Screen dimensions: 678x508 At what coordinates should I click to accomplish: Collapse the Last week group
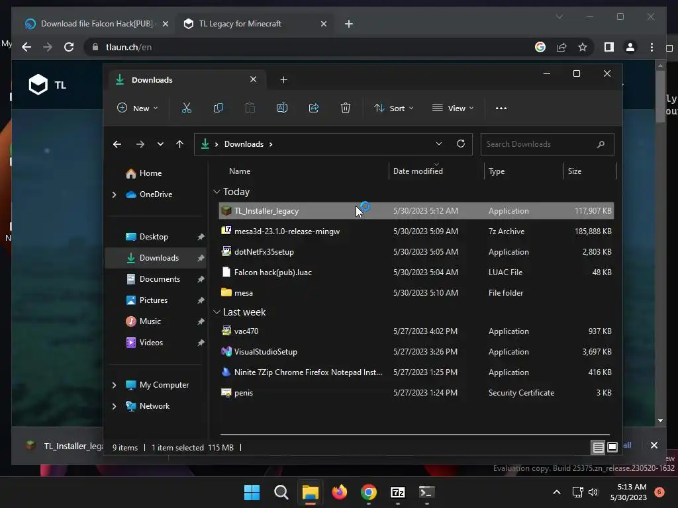[217, 312]
